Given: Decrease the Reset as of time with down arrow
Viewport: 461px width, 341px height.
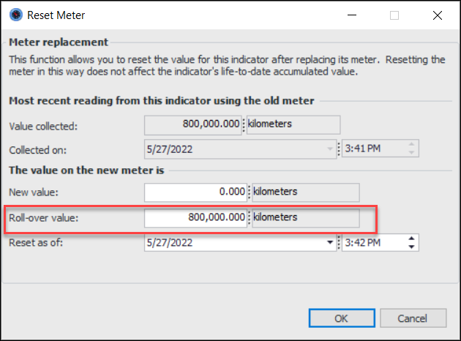Looking at the screenshot, I should [x=411, y=247].
